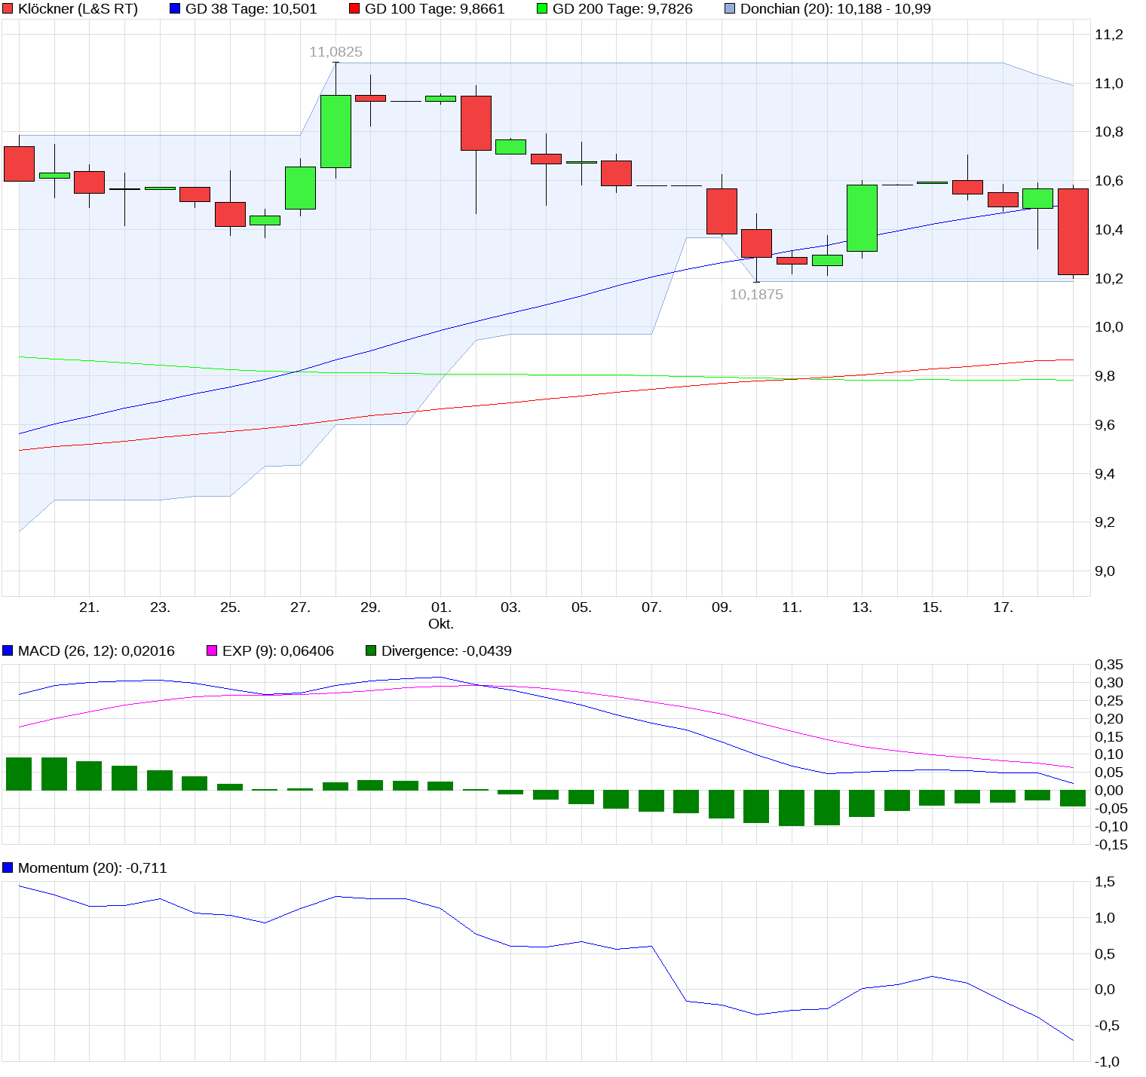Click the light-blue Donchian legend swatch

[730, 9]
